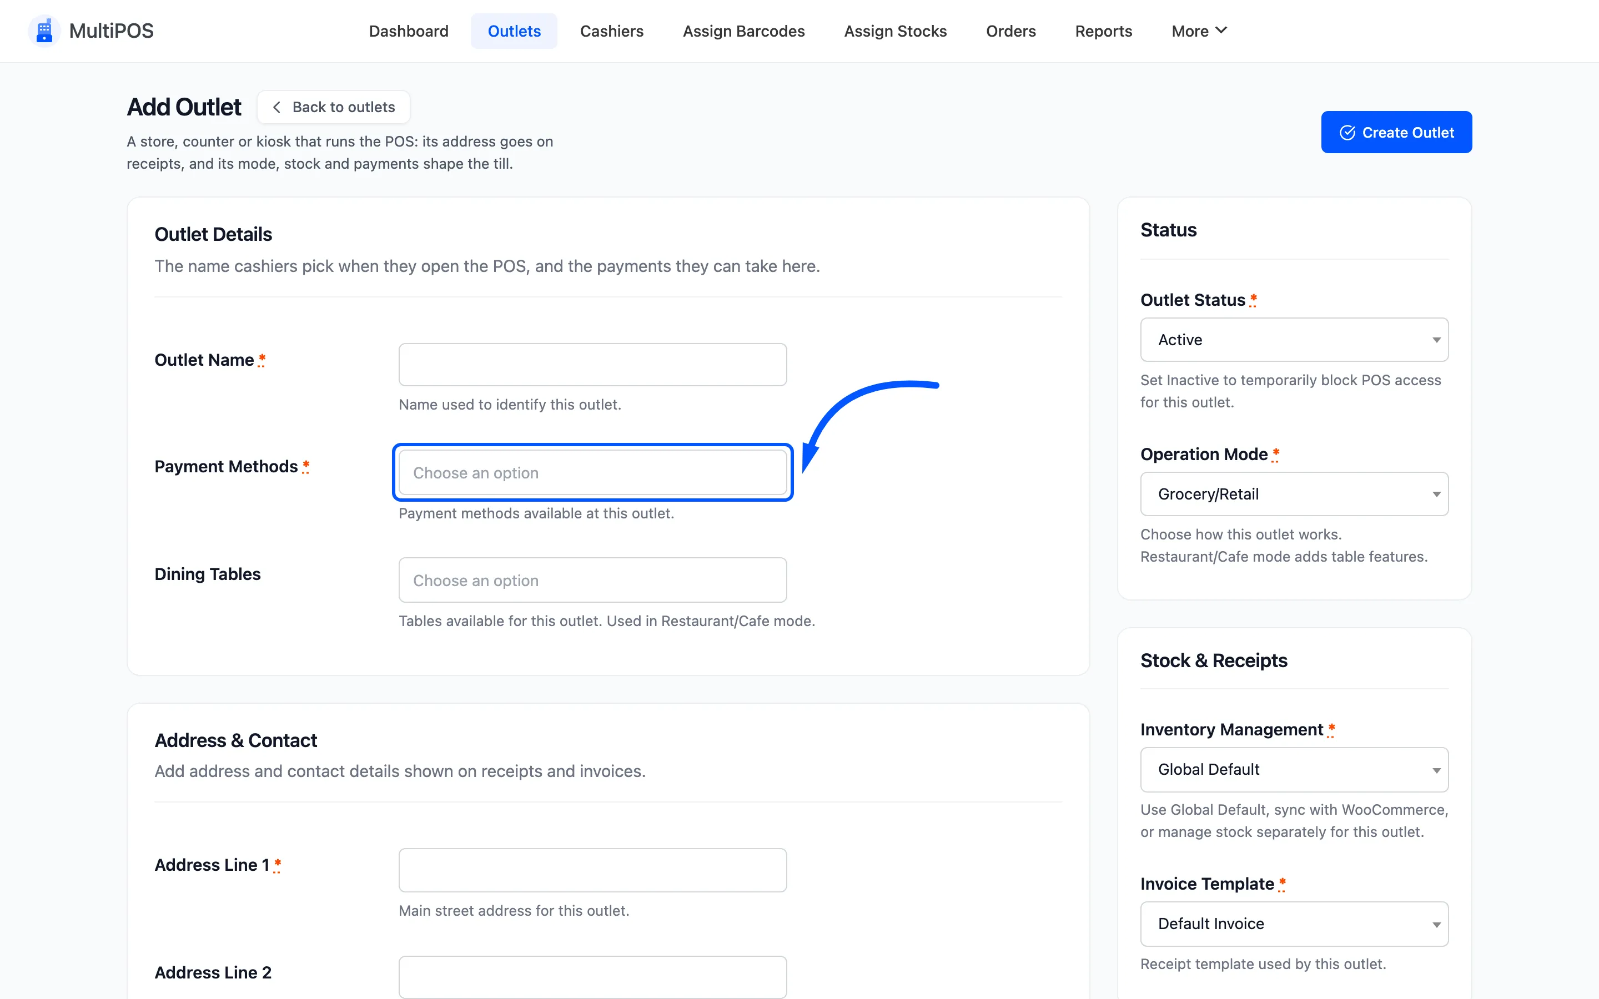Click the Dining Tables label
Screen dimensions: 1599x999
coord(208,574)
